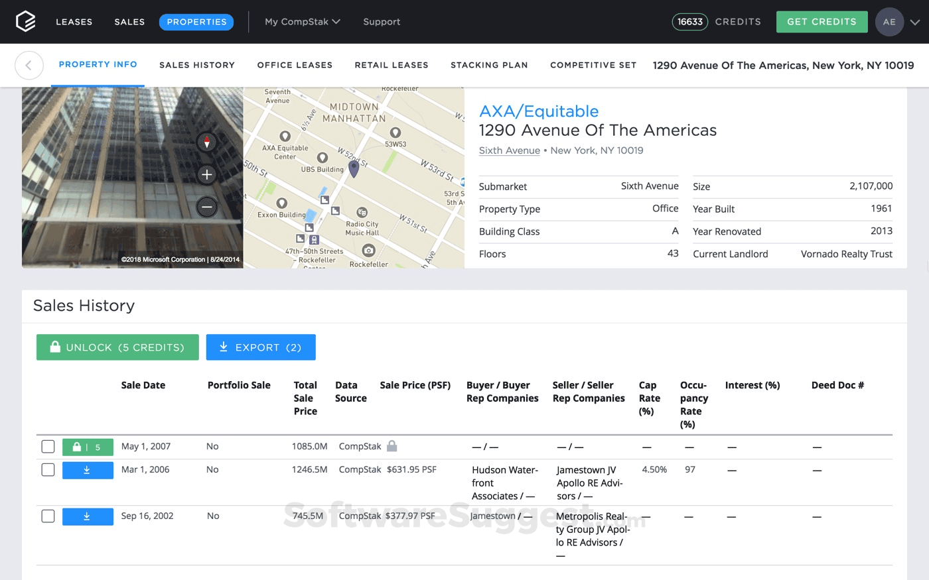Check the Mar 1, 2006 row checkbox
The image size is (929, 580).
[x=48, y=470]
